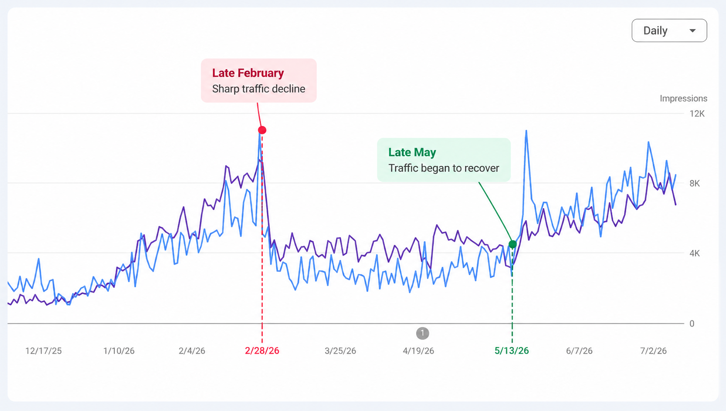Click the 1/10/26 axis date
The height and width of the screenshot is (411, 726).
tap(119, 351)
